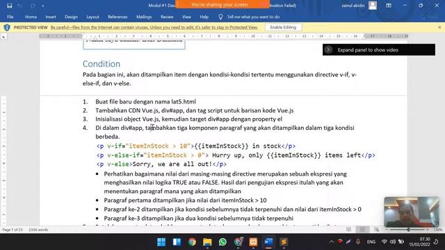Switch to Web Layout view icon
Viewport: 445px width, 250px height.
tap(376, 230)
